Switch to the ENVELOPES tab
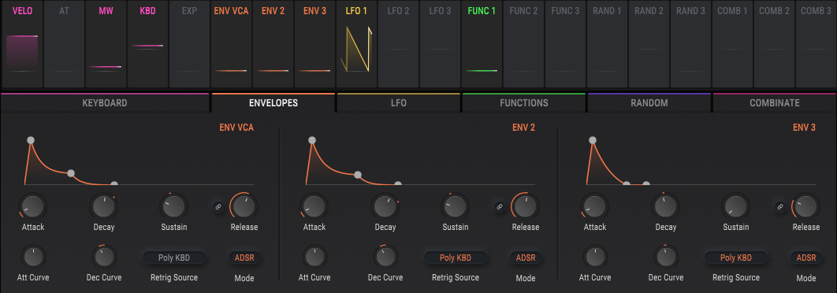The width and height of the screenshot is (837, 293). point(273,103)
